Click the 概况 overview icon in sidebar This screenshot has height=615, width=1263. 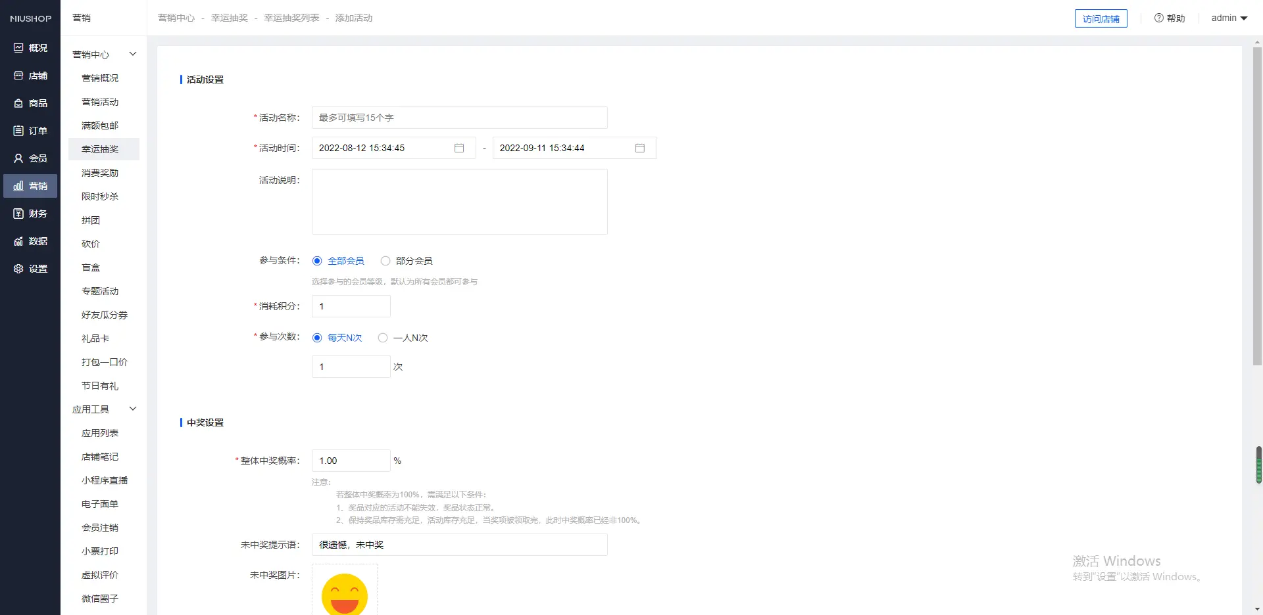coord(18,48)
